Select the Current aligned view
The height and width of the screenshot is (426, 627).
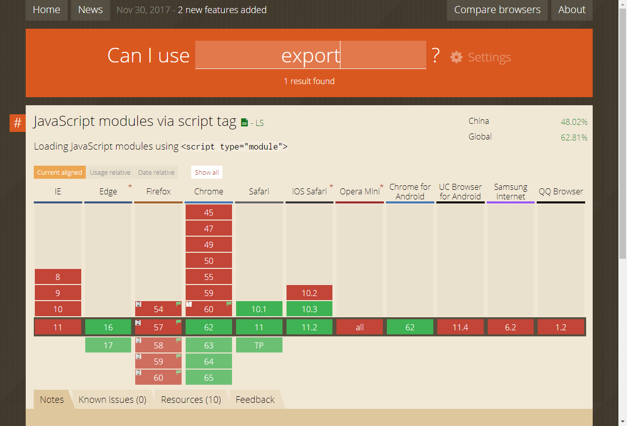[x=60, y=172]
